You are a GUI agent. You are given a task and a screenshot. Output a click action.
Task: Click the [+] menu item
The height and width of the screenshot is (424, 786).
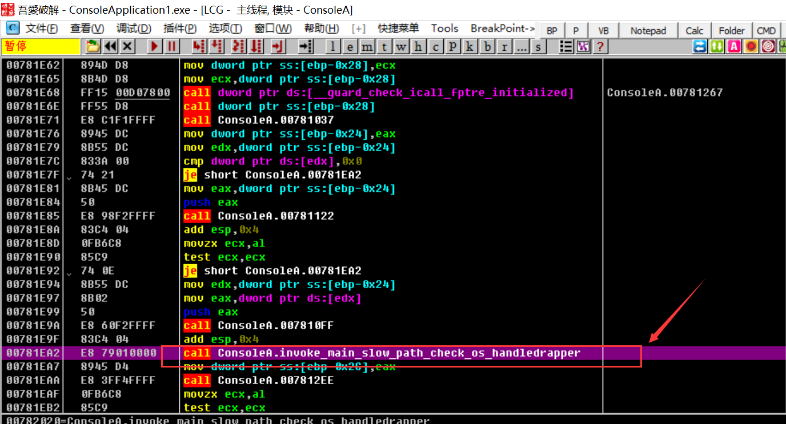[x=359, y=29]
